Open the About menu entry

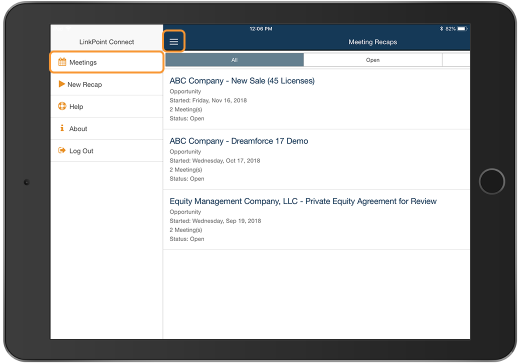[106, 128]
